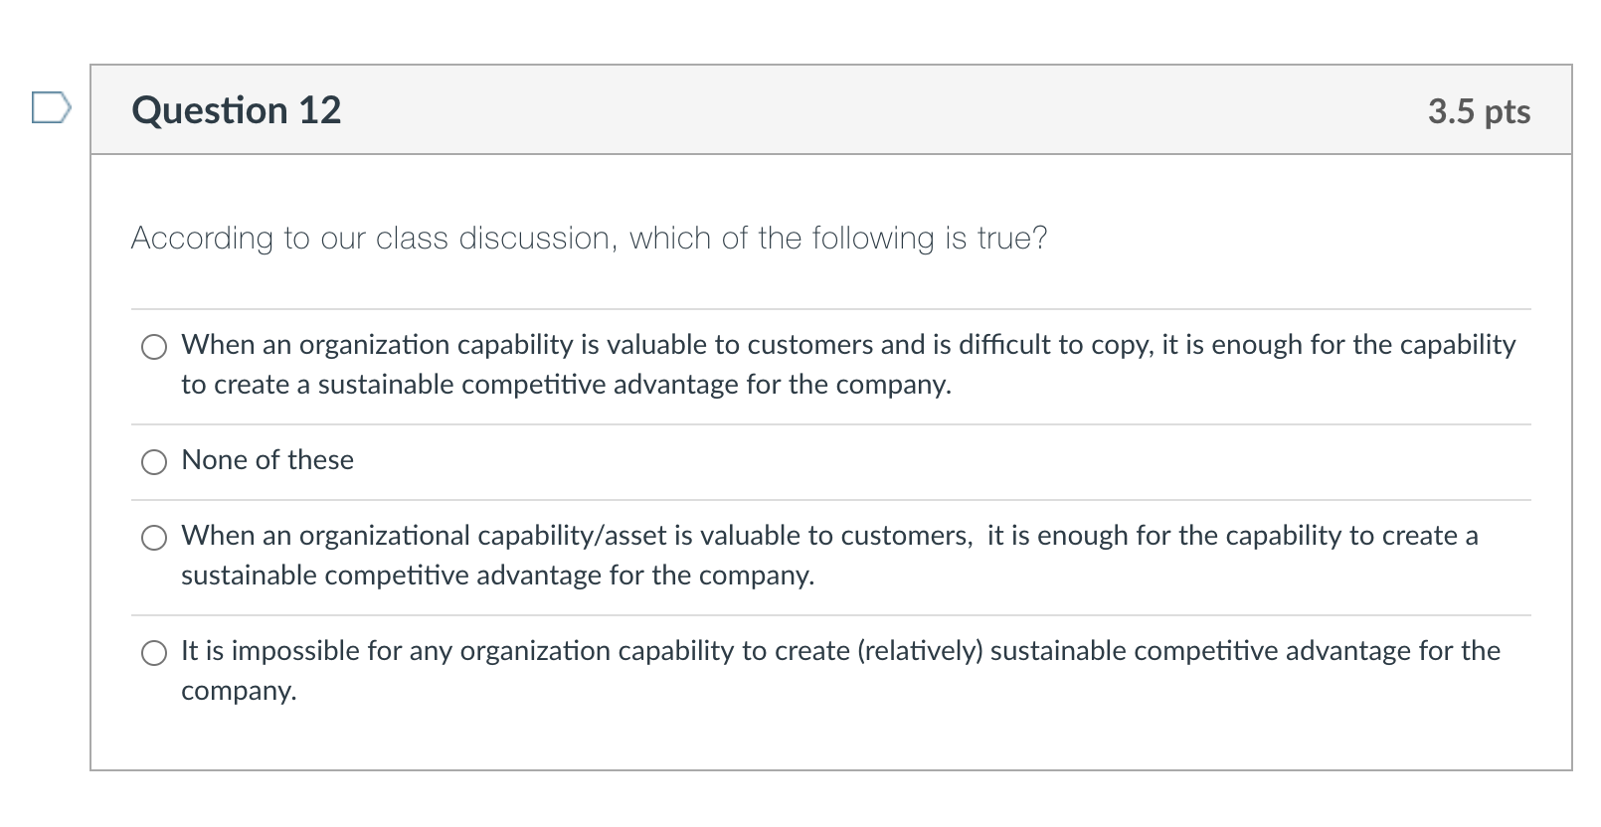Click answer text 'When an organization capability is valuable'
Screen dimensions: 1601x827
pyautogui.click(x=848, y=365)
